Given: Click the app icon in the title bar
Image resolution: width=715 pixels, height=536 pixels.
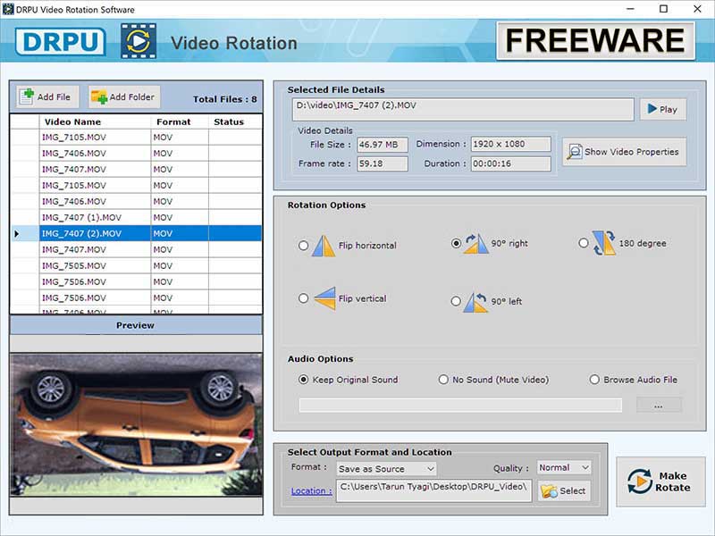Looking at the screenshot, I should [x=8, y=9].
